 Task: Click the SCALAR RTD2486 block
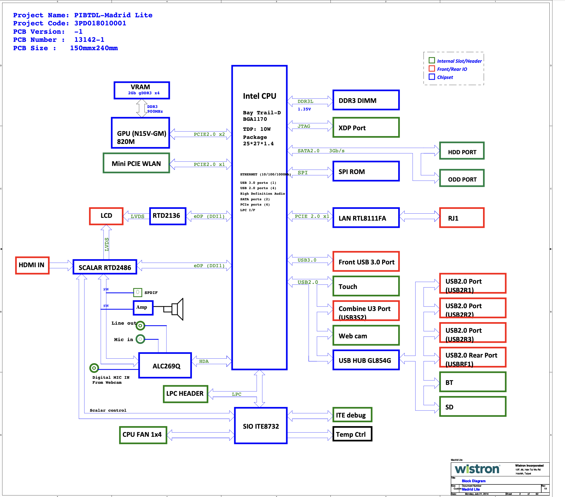(106, 268)
